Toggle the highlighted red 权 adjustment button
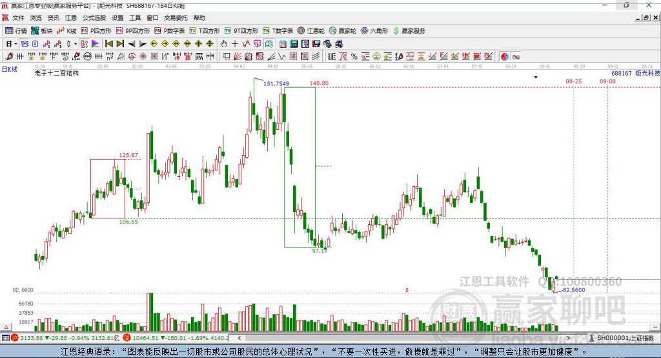Image resolution: width=661 pixels, height=358 pixels. 85,44
